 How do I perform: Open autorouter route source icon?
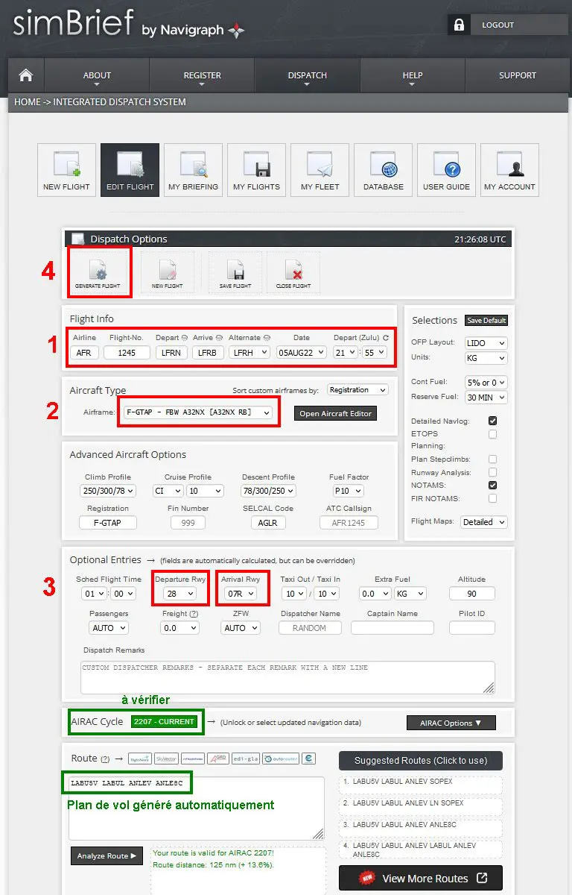(280, 759)
